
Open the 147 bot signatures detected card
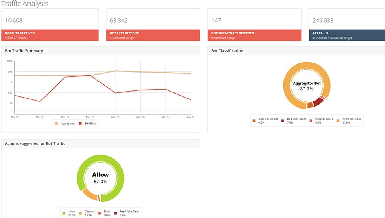(x=254, y=25)
